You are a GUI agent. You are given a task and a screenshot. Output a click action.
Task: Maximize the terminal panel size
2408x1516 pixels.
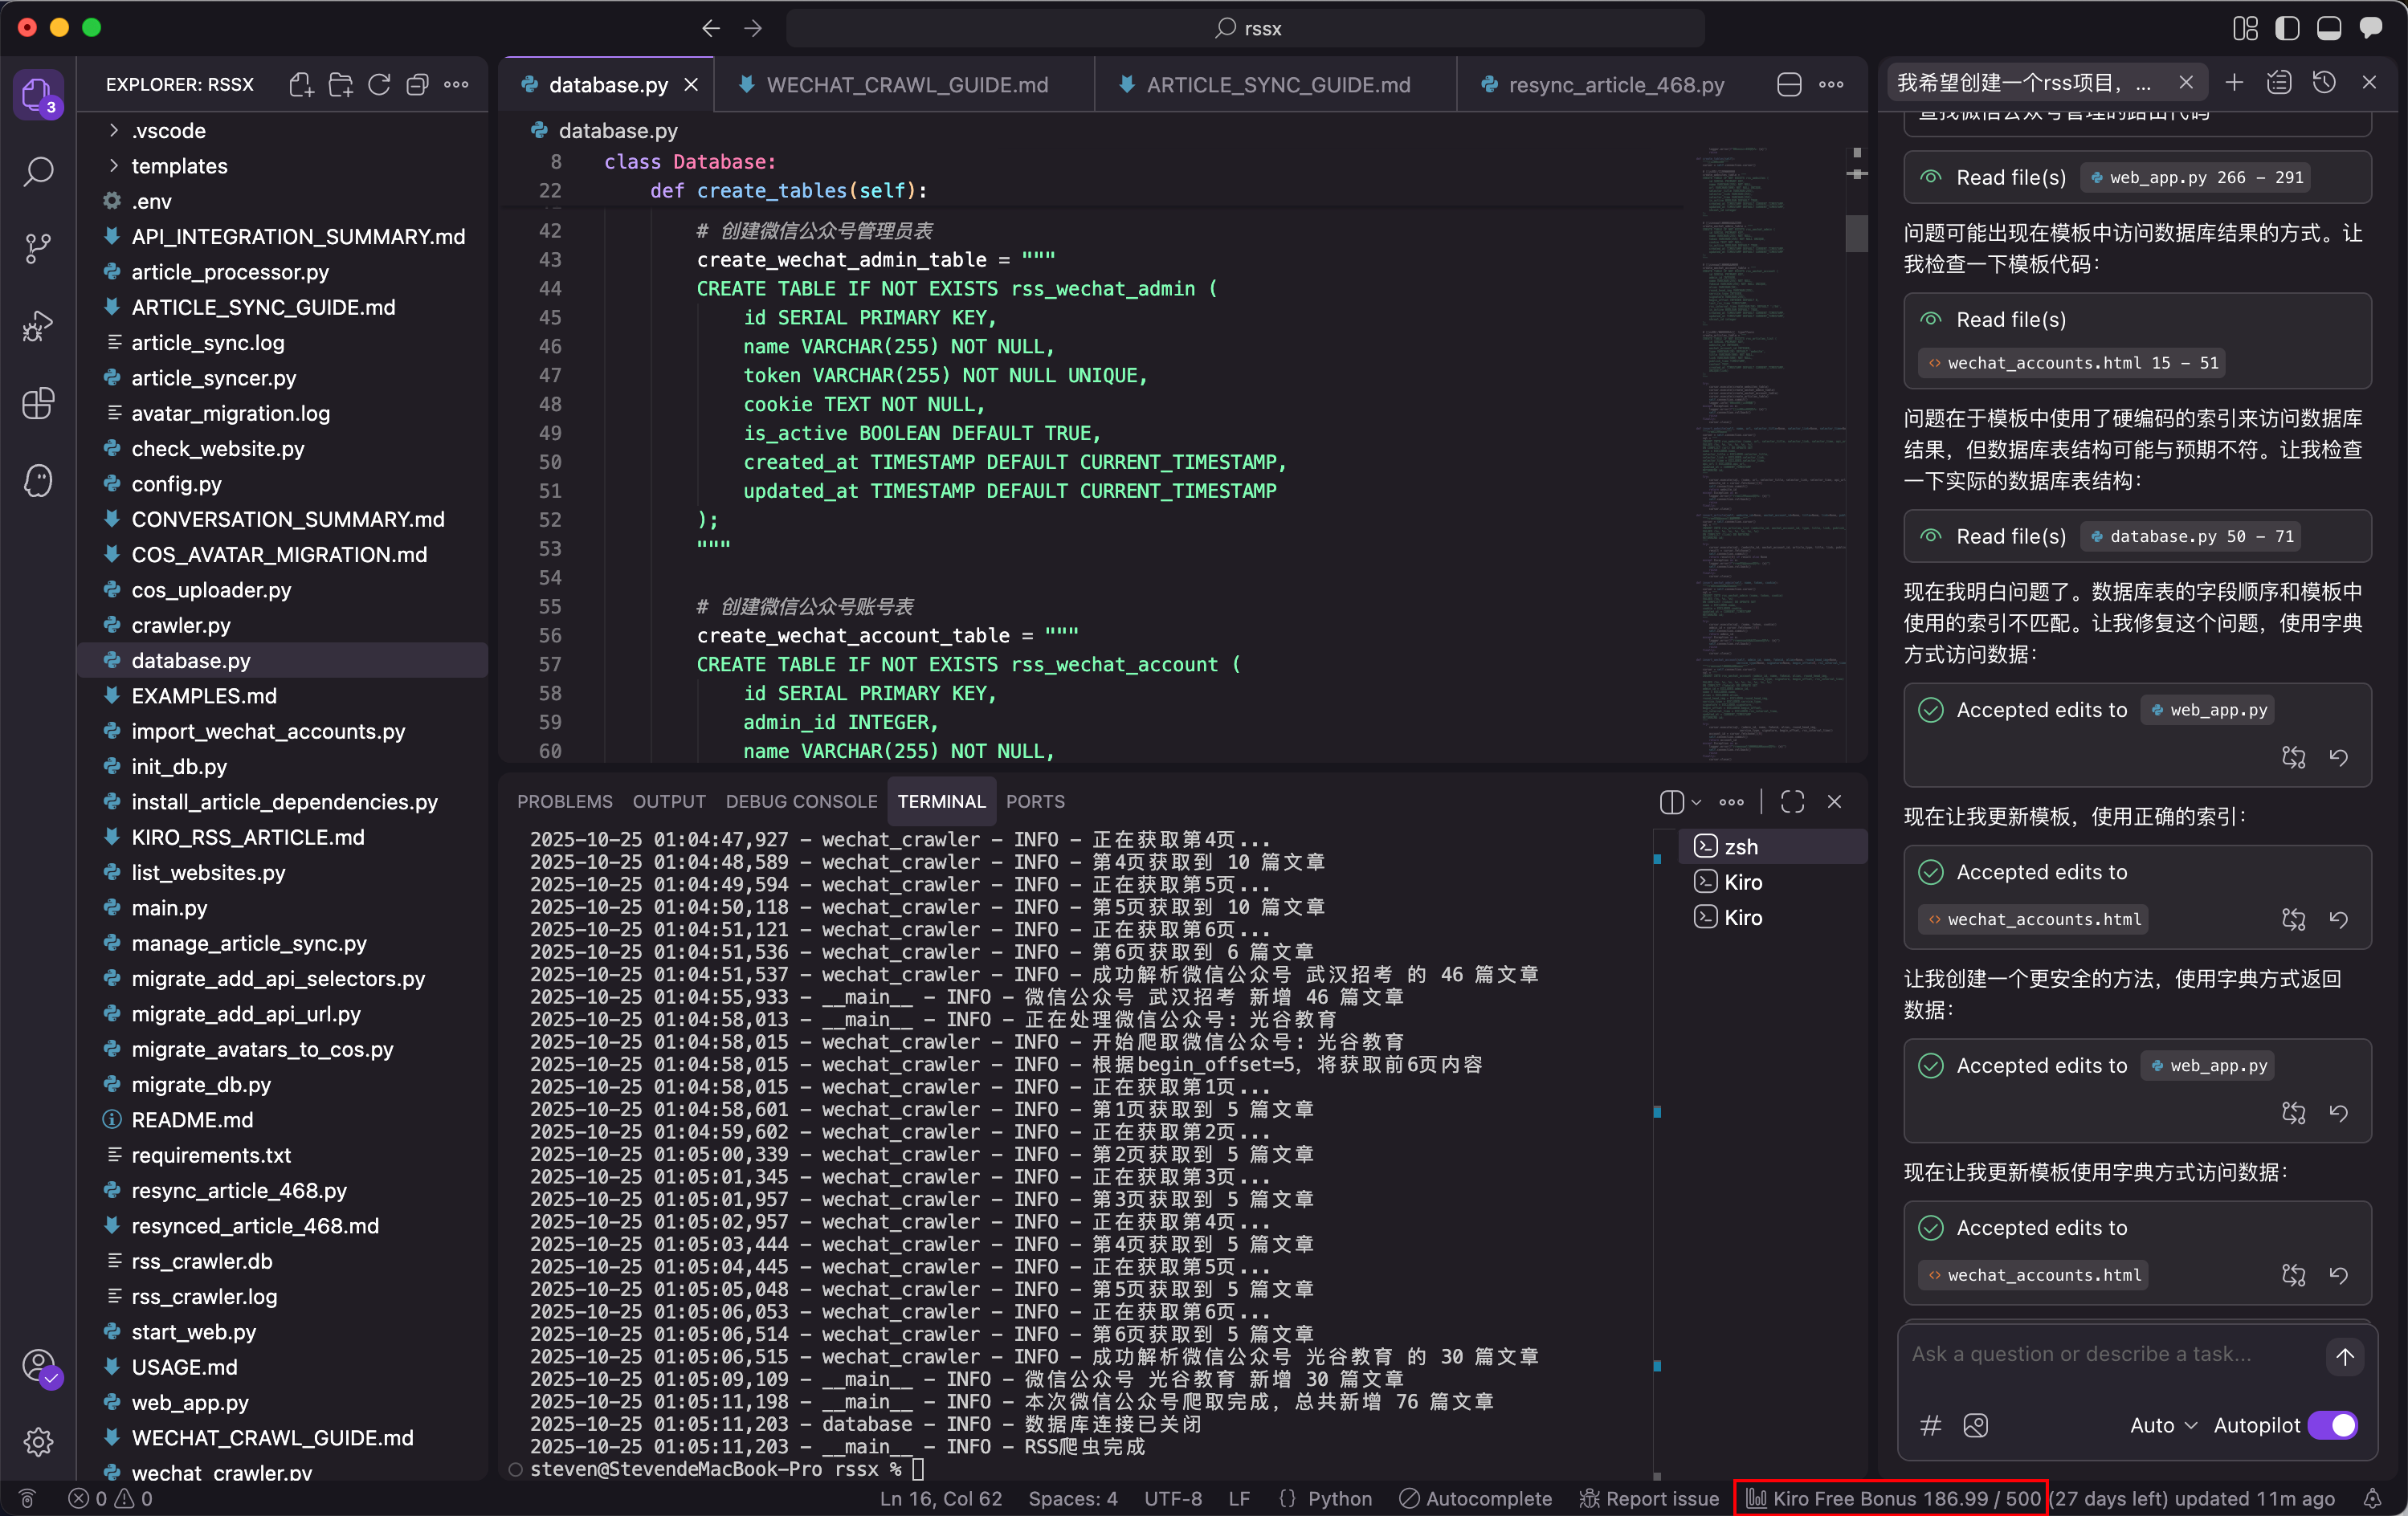coord(1792,801)
